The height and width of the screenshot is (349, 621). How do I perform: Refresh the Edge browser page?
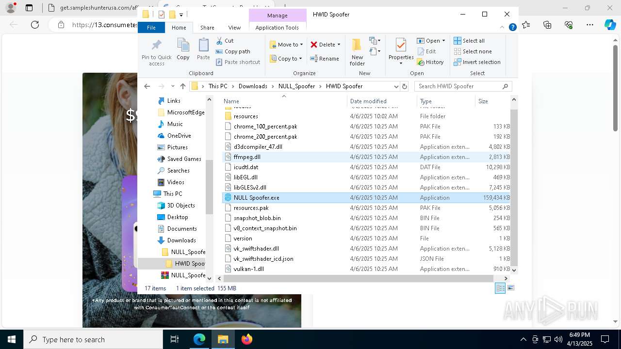(x=35, y=25)
